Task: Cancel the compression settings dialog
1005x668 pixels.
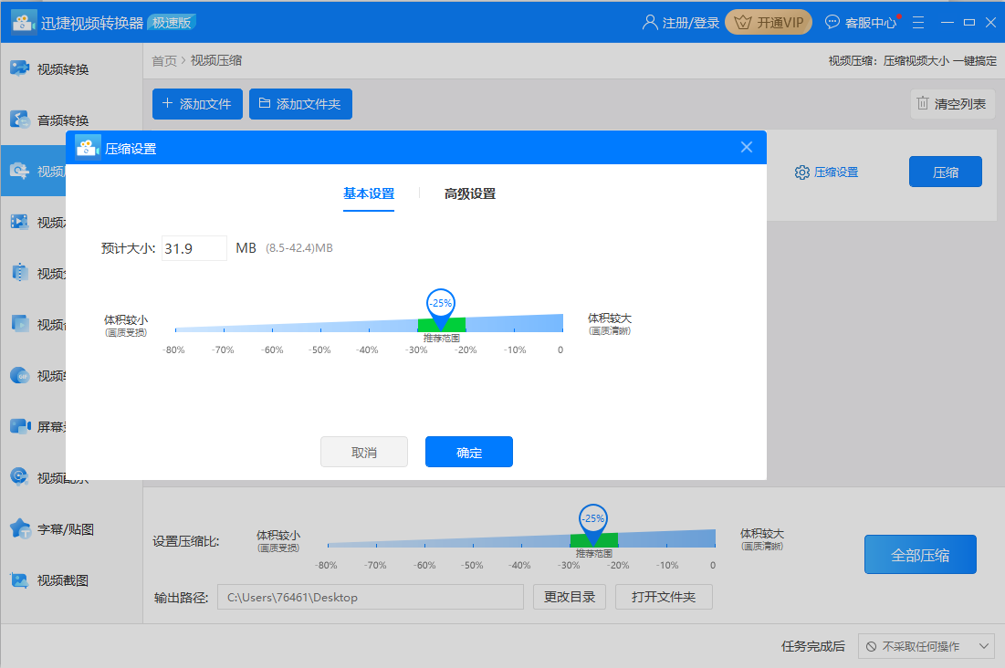Action: point(363,451)
